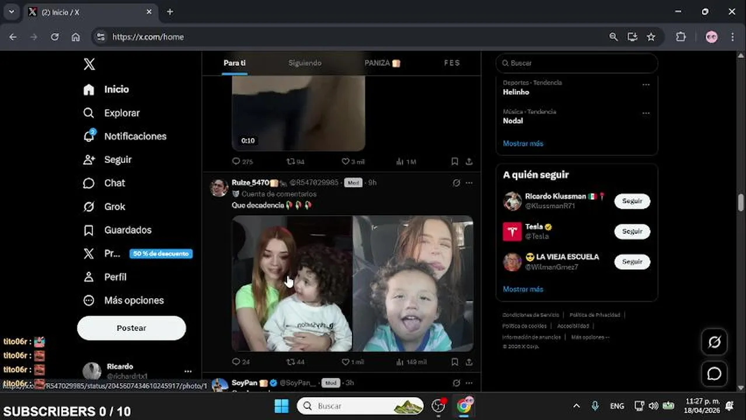
Task: Open the left photo in Ruize_5470 post
Action: click(292, 283)
